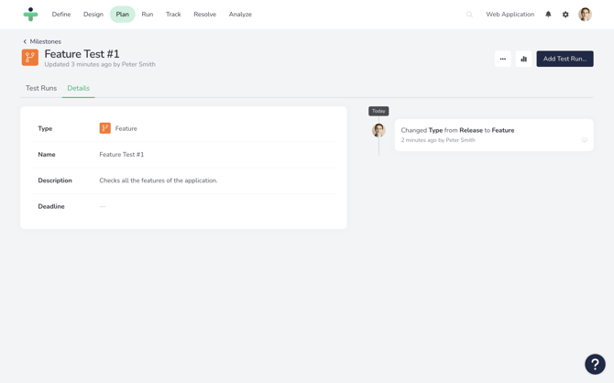Viewport: 614px width, 383px height.
Task: Open the Resolve menu item
Action: click(205, 15)
